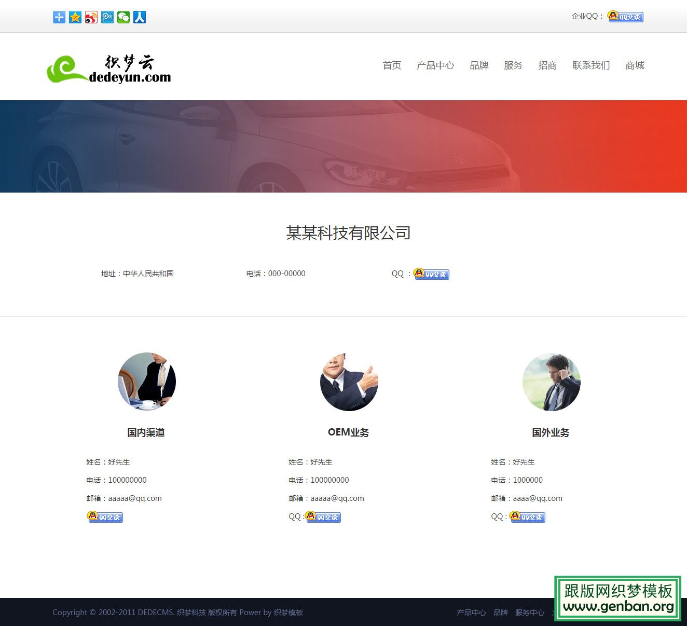
Task: Open QQ chat next to 某某科技 QQ label
Action: [x=431, y=274]
